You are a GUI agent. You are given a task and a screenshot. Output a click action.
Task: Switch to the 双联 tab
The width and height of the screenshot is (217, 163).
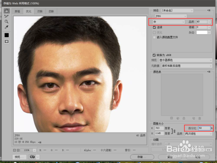(x=40, y=11)
